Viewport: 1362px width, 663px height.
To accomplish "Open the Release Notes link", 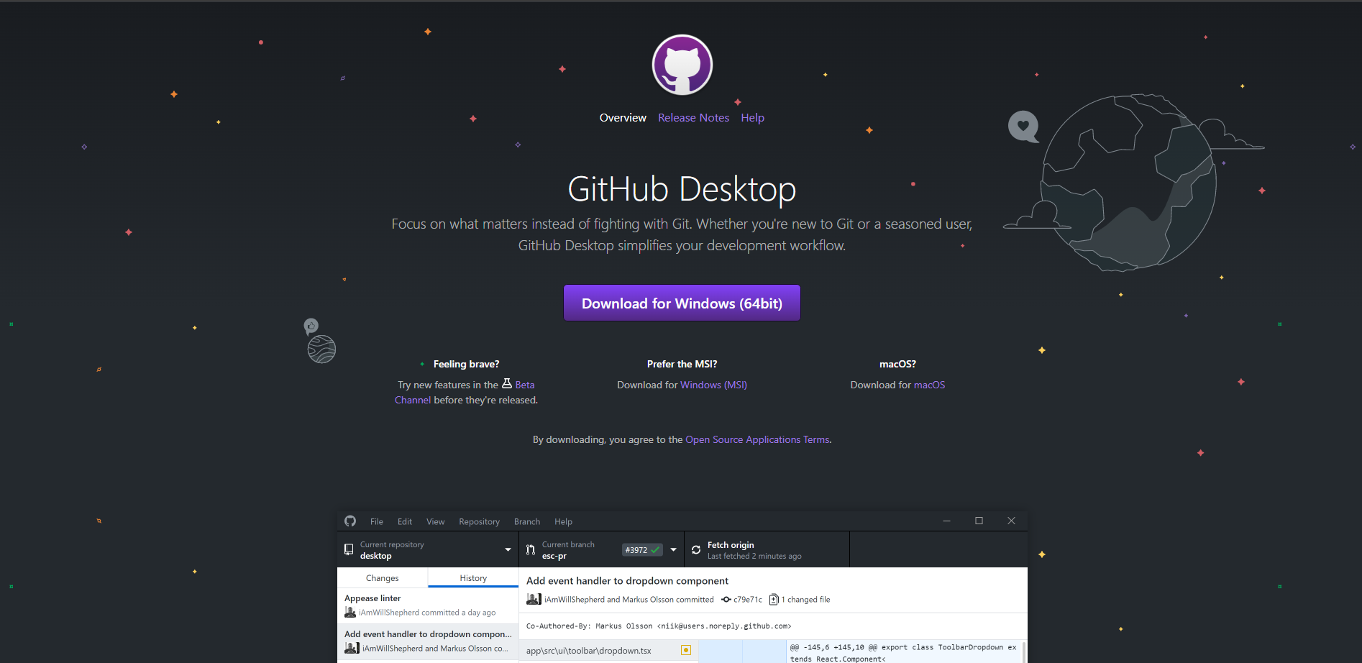I will click(693, 118).
